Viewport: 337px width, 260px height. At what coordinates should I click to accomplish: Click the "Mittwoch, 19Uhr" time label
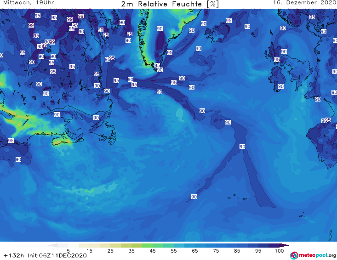[29, 3]
